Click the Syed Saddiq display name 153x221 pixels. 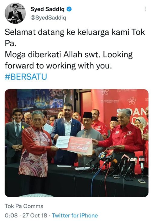click(x=47, y=9)
